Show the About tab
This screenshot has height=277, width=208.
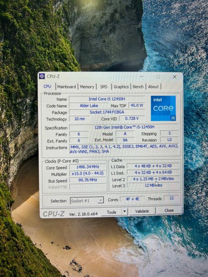click(x=153, y=87)
